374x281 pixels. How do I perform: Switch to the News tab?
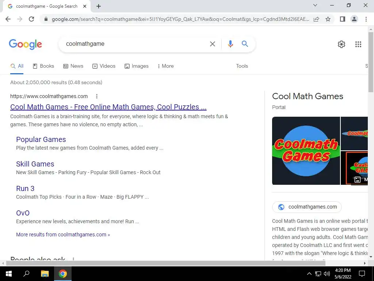pyautogui.click(x=73, y=66)
